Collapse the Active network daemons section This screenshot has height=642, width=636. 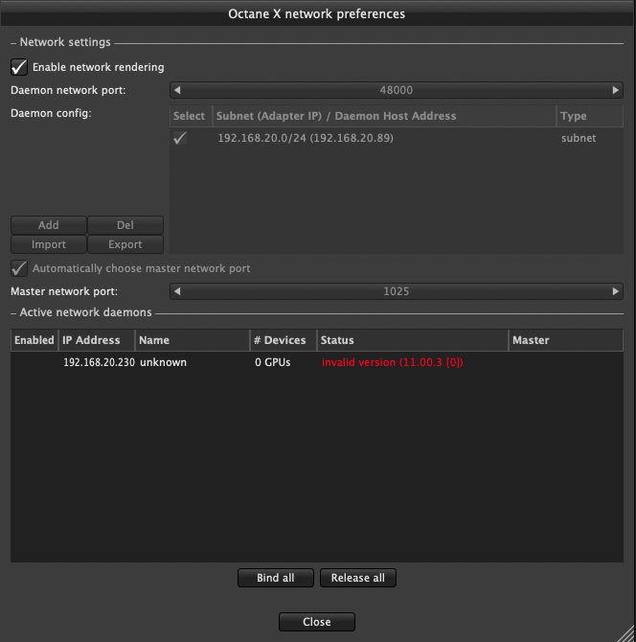coord(13,313)
